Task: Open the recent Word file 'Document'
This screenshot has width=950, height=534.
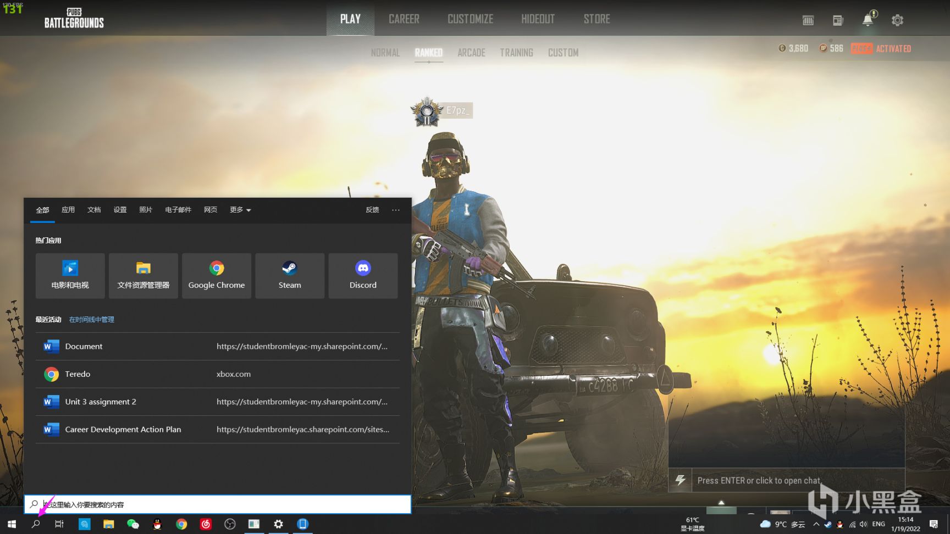Action: [x=218, y=347]
